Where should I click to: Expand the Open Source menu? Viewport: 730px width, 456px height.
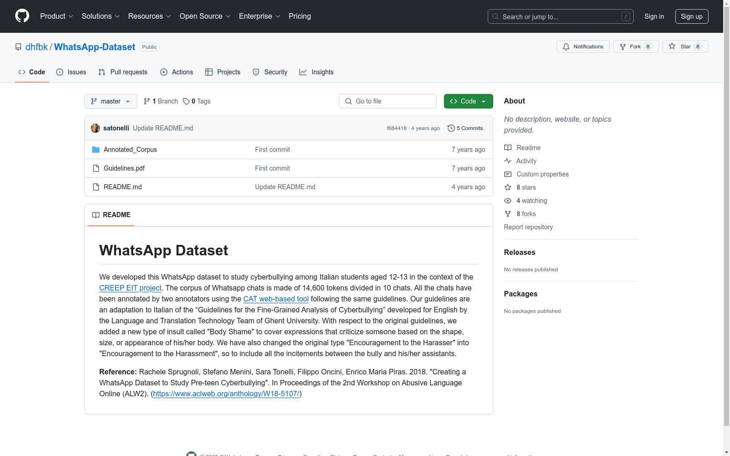click(x=205, y=16)
